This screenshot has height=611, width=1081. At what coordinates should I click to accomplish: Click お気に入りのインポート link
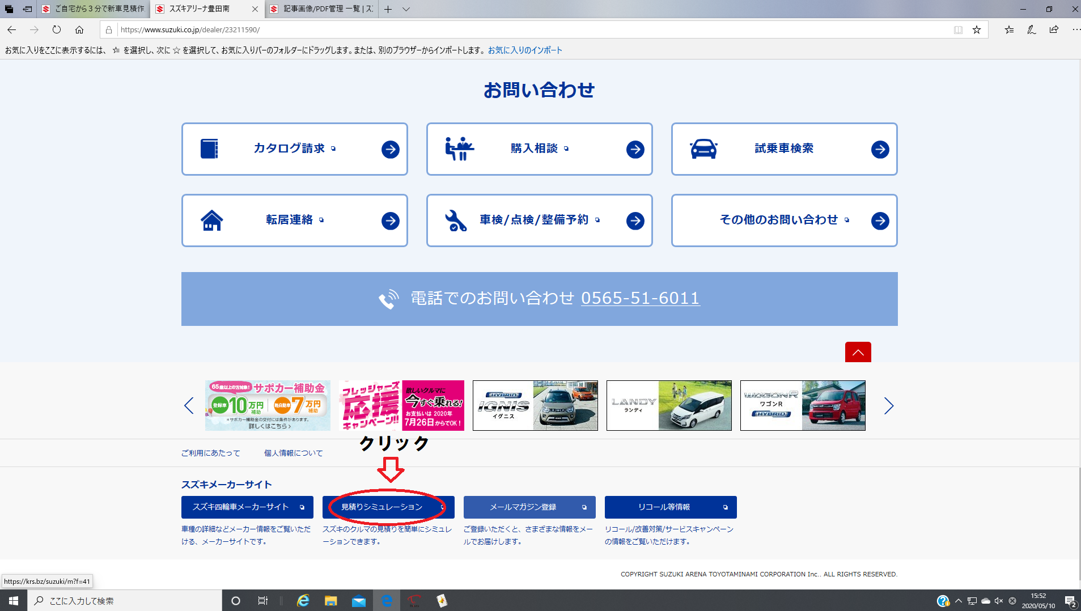click(525, 50)
